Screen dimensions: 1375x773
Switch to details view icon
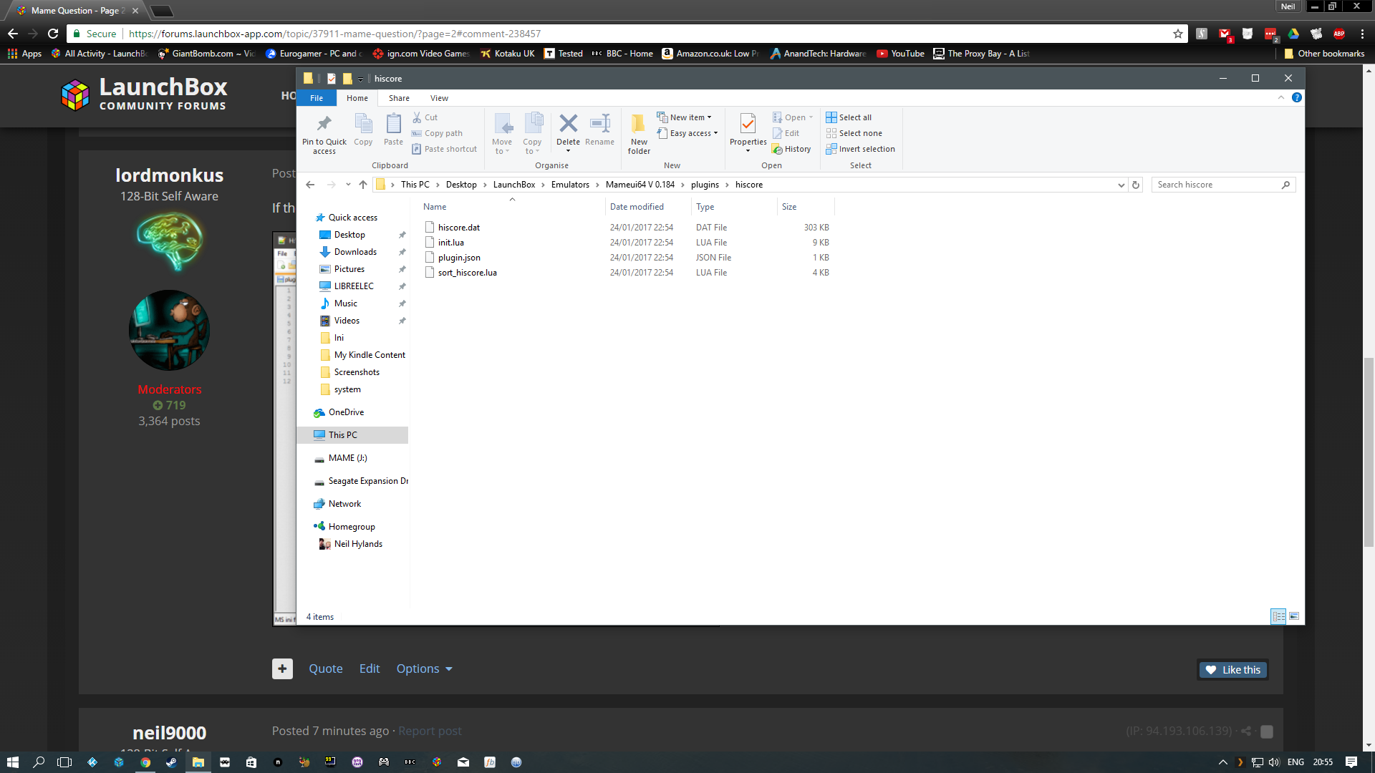(1278, 616)
